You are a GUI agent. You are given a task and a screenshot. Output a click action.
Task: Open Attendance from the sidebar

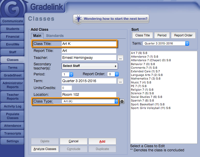click(x=12, y=126)
